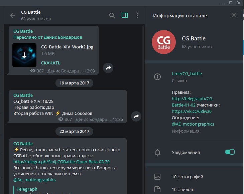The image size is (244, 194).
Task: Click the 19 марта 2017 date badge
Action: [x=75, y=83]
